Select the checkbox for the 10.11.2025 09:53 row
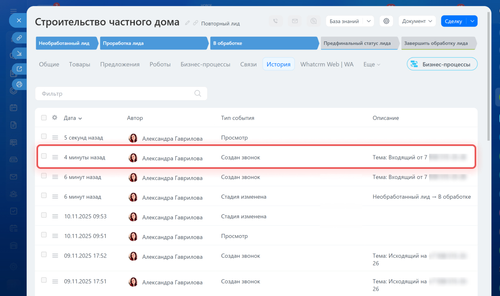 (44, 215)
